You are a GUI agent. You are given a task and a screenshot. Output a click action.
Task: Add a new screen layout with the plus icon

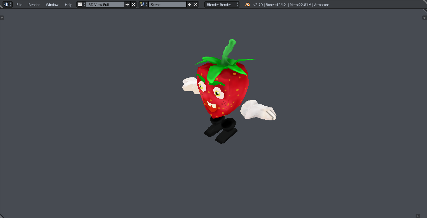coord(127,4)
